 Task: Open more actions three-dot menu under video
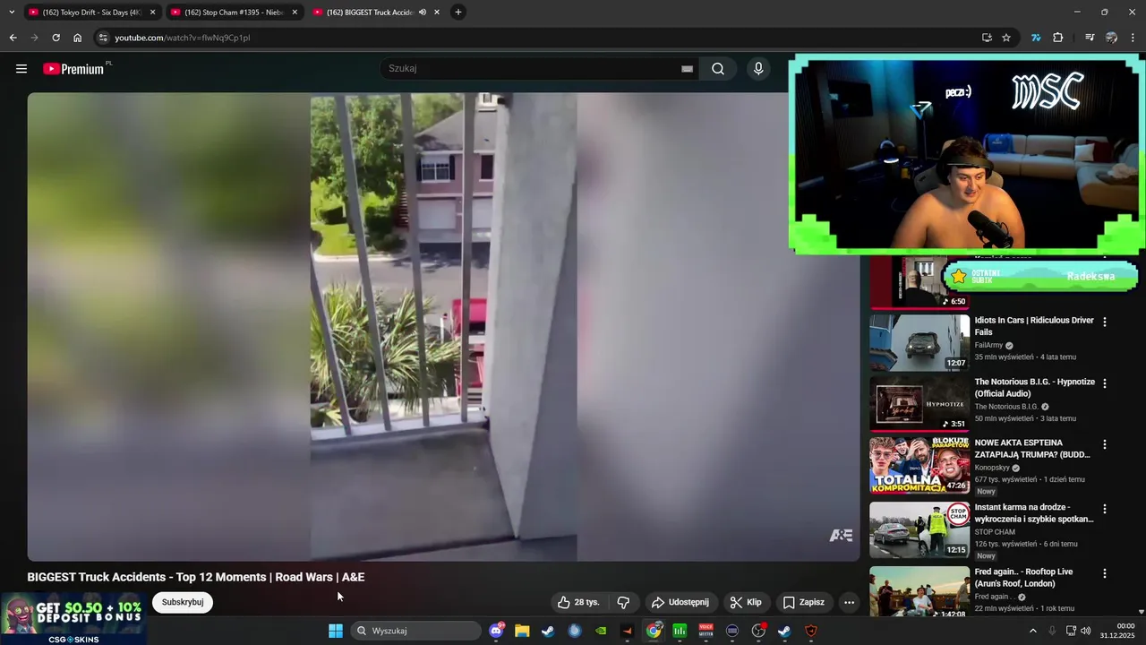click(x=850, y=602)
